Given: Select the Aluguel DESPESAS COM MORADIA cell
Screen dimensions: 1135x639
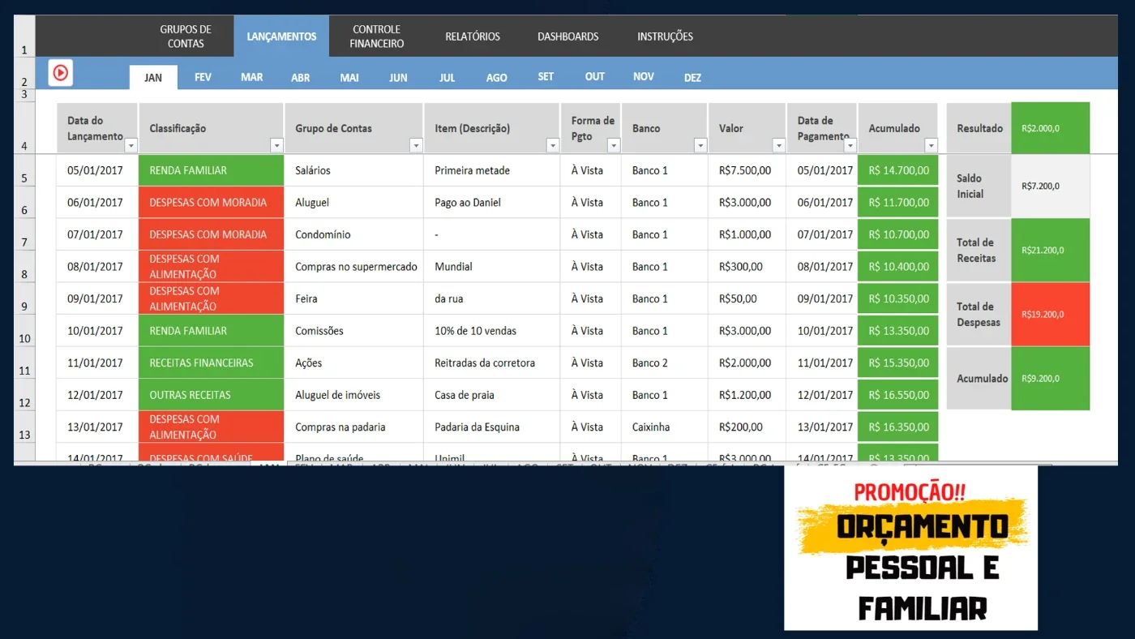Looking at the screenshot, I should click(212, 203).
